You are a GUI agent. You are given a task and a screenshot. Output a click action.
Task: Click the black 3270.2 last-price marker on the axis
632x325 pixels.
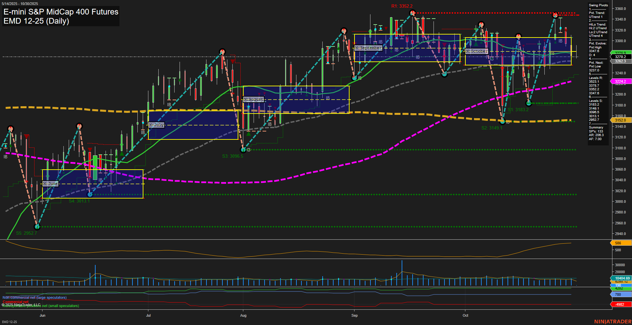tap(620, 57)
